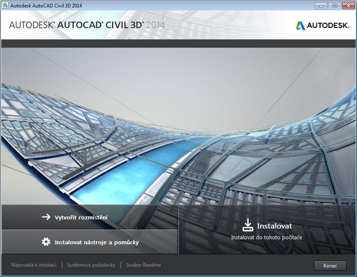Choose Vytvořit rozmístění to create a deployment
The image size is (357, 277).
click(x=90, y=217)
